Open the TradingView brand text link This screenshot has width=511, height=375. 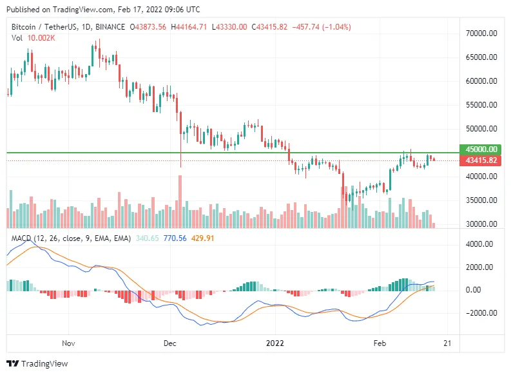pyautogui.click(x=44, y=363)
